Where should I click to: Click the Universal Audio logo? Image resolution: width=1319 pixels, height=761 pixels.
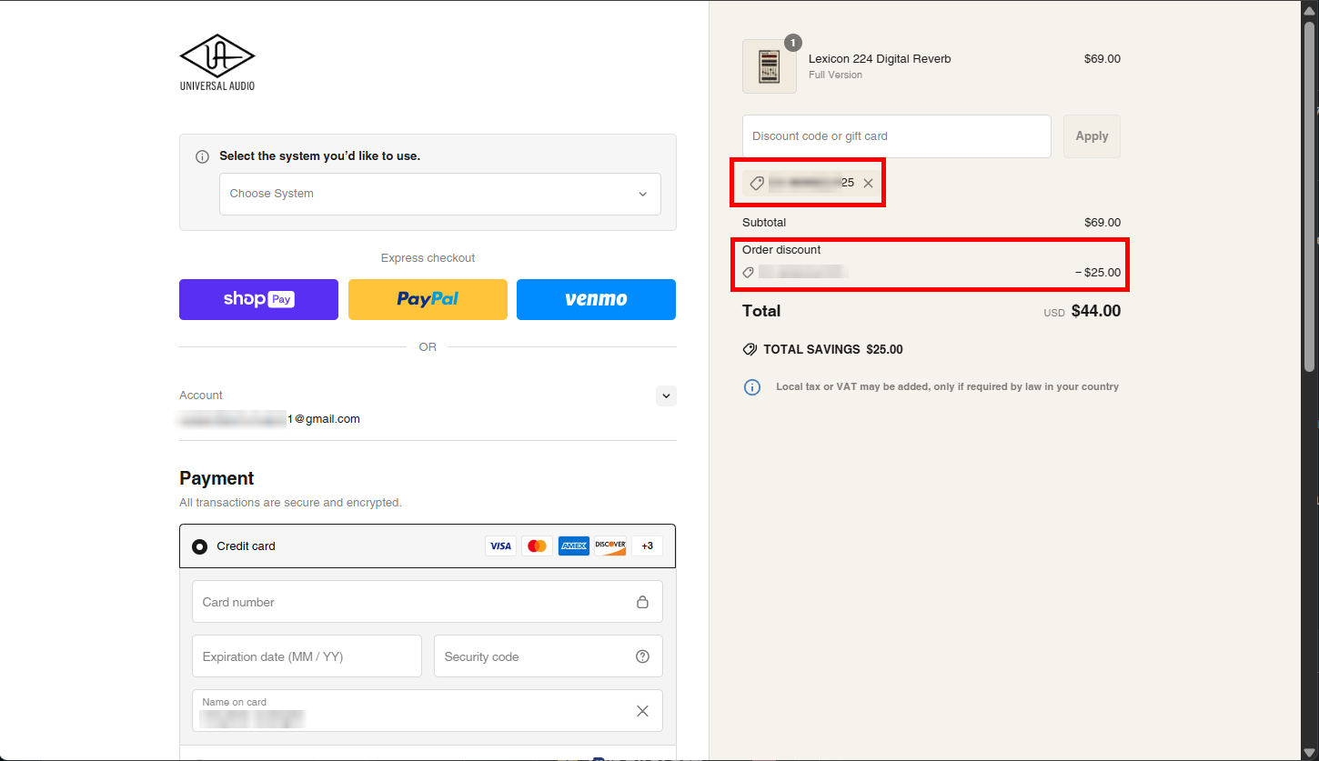tap(217, 62)
